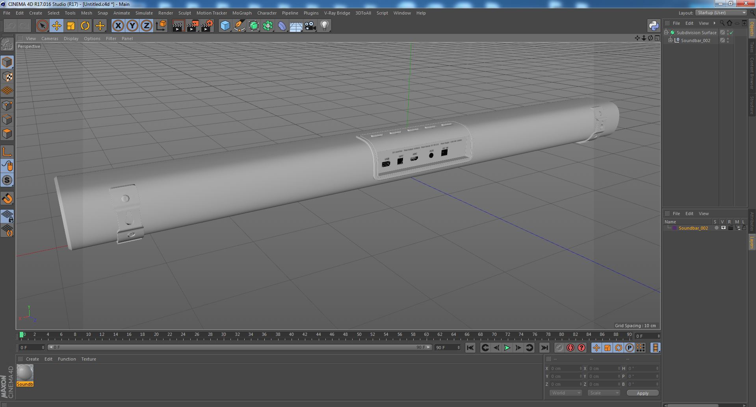
Task: Enable Axis mode tool
Action: click(x=7, y=152)
